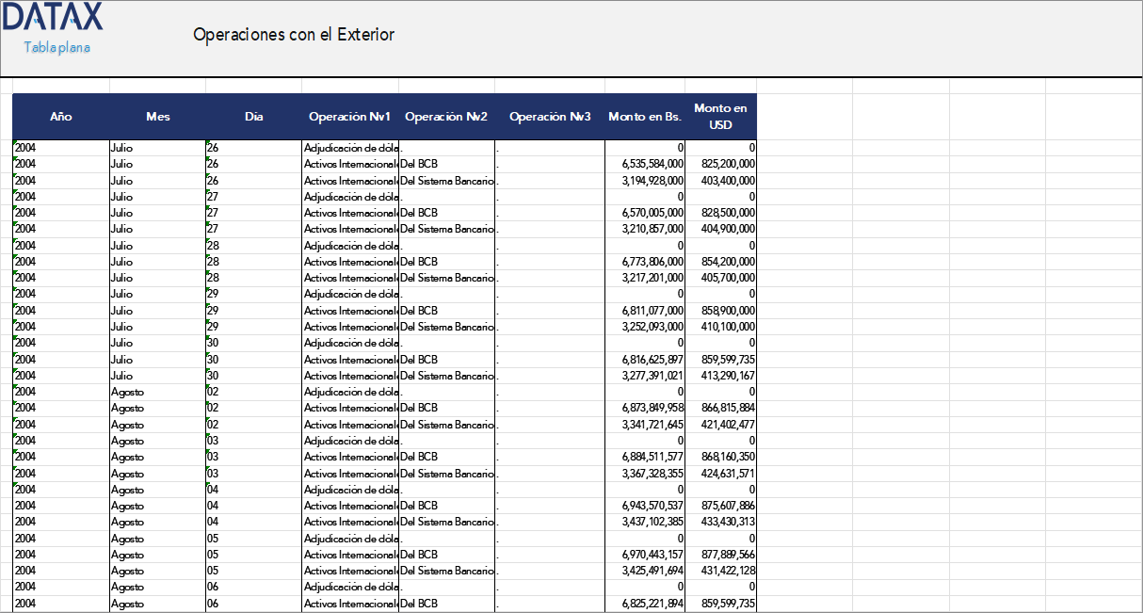Select the "Operación Nv1" header
The width and height of the screenshot is (1143, 613).
coord(349,117)
